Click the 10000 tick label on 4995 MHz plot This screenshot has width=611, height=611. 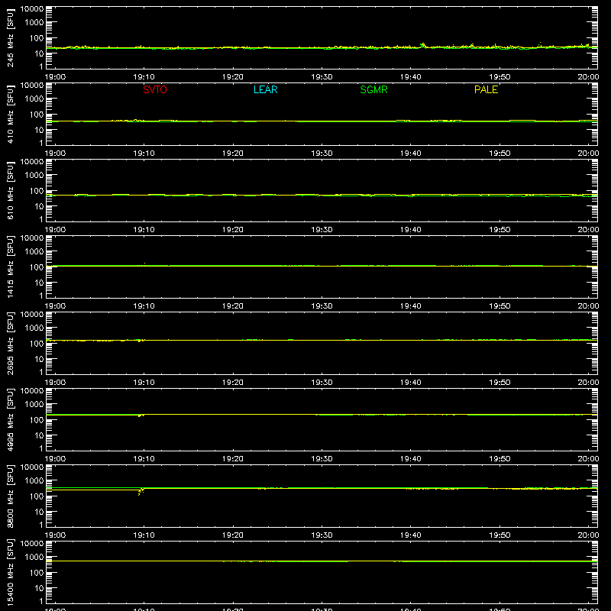(x=32, y=391)
